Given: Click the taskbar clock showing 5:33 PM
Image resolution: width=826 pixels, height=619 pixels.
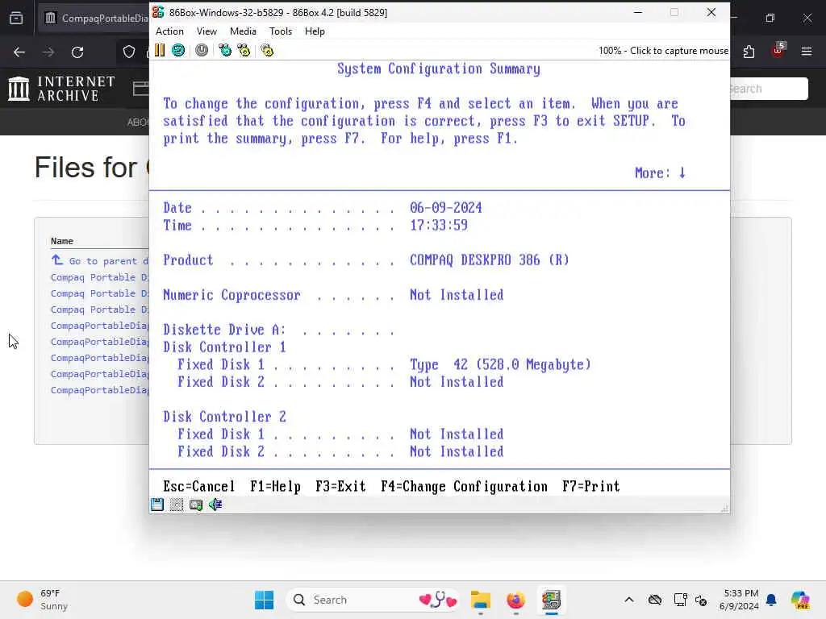Looking at the screenshot, I should point(739,600).
